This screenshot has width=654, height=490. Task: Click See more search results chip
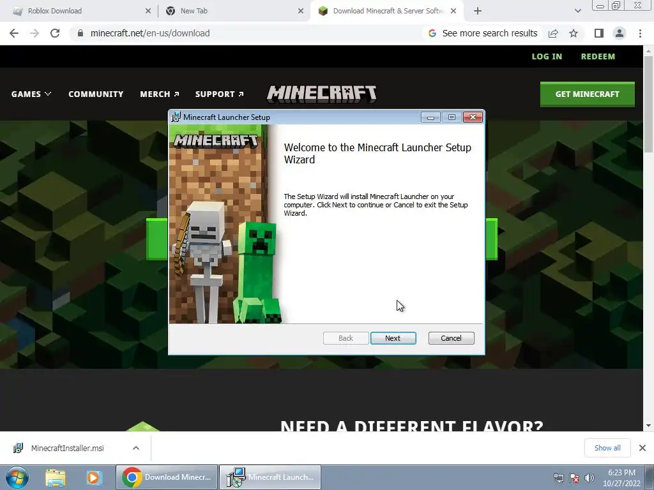(483, 33)
